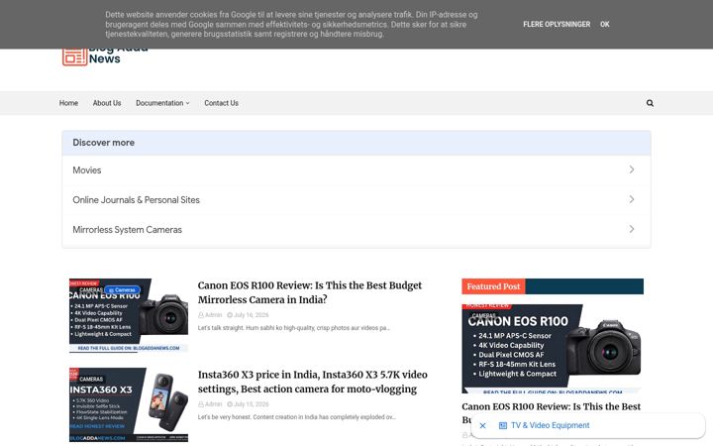Click the Canon review snippet "Let's talk straight"
Viewport: 713px width, 446px height.
(x=294, y=328)
